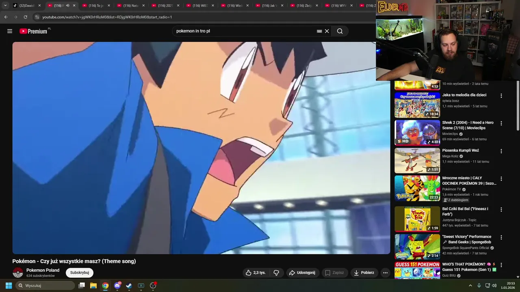Go back with browser back arrow
Screen dimensions: 520x292
point(6,17)
